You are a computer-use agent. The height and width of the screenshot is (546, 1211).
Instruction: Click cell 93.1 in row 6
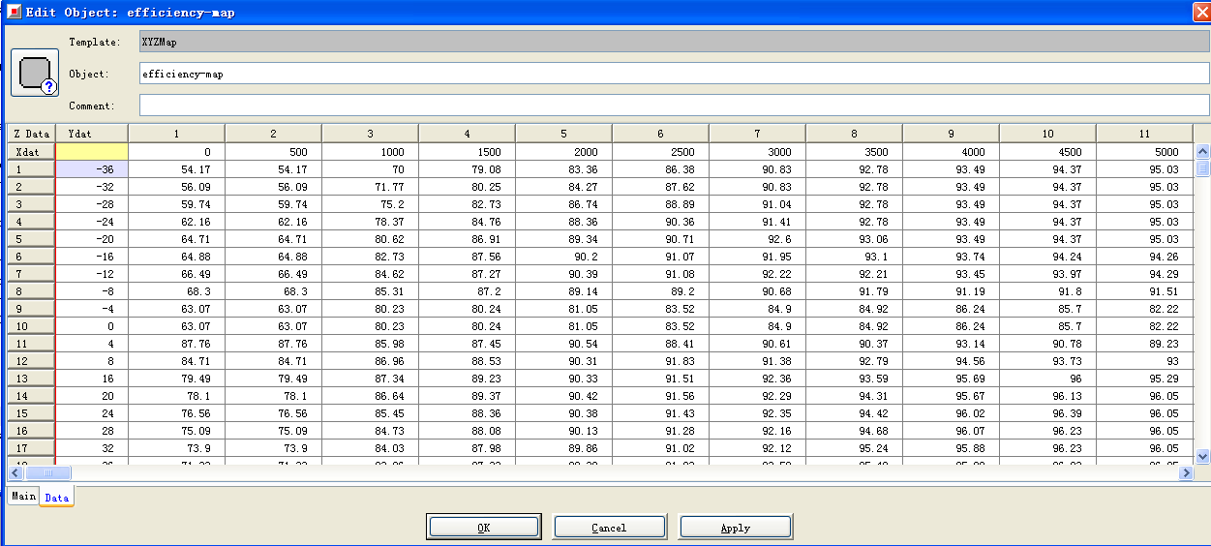click(x=854, y=257)
